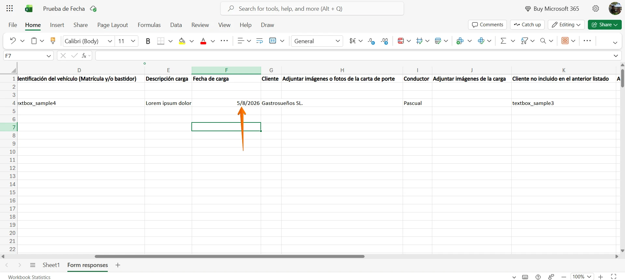The image size is (625, 280).
Task: Click the clipboard paste icon
Action: pyautogui.click(x=34, y=41)
